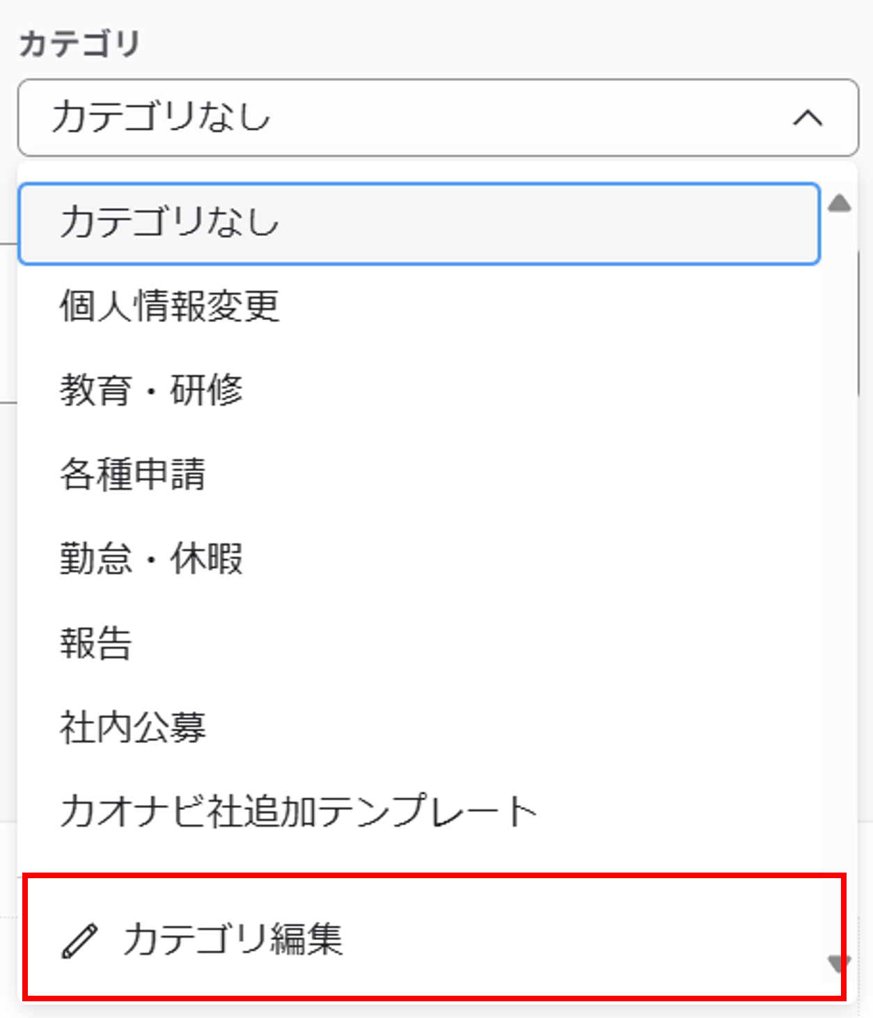Screen dimensions: 873x1018
Task: Select the 教育・研修 option
Action: [419, 390]
